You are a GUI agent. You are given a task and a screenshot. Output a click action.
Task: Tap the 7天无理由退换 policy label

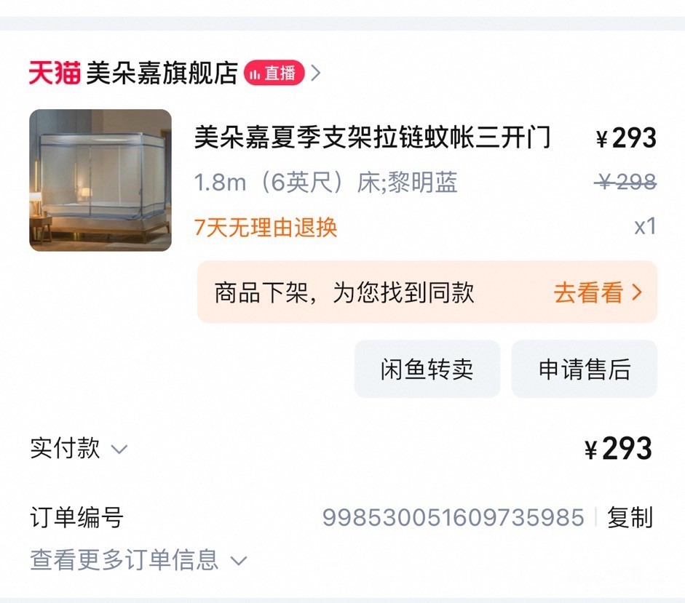266,227
